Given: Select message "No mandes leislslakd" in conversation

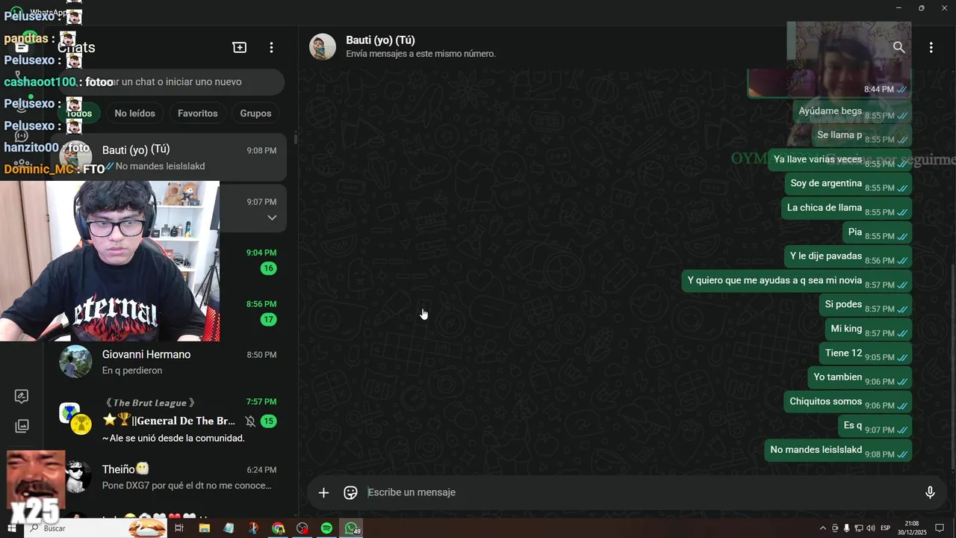Looking at the screenshot, I should pyautogui.click(x=838, y=451).
